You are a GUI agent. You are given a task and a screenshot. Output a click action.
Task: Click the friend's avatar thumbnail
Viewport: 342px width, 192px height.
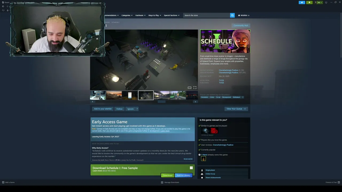click(x=203, y=159)
